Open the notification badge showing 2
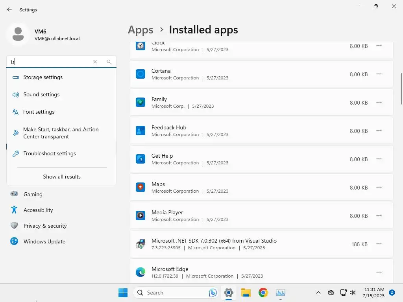 392,293
